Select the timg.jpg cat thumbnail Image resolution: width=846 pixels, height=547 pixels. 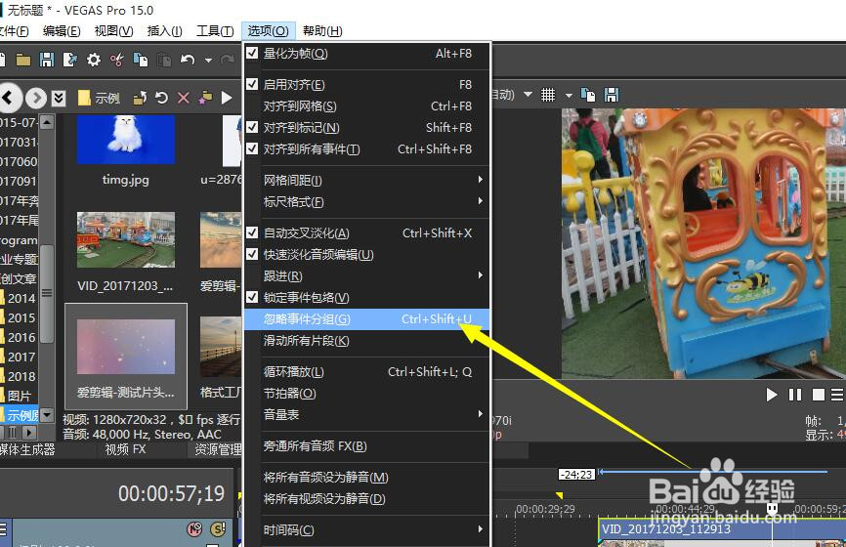coord(126,140)
